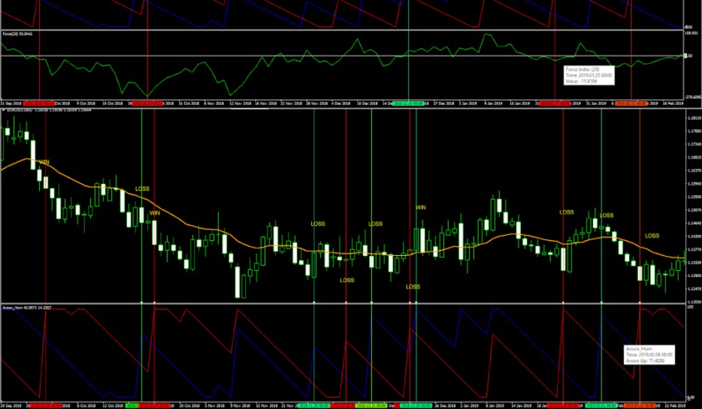702x409 pixels.
Task: Click the 0.00 level marker on Force scale
Action: coord(687,56)
